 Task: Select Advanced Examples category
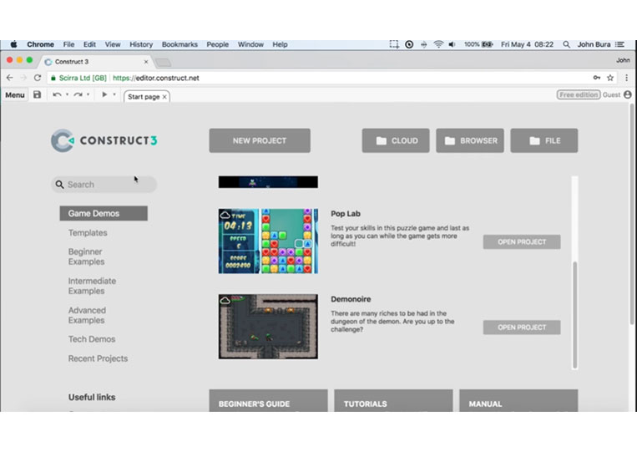pyautogui.click(x=87, y=315)
